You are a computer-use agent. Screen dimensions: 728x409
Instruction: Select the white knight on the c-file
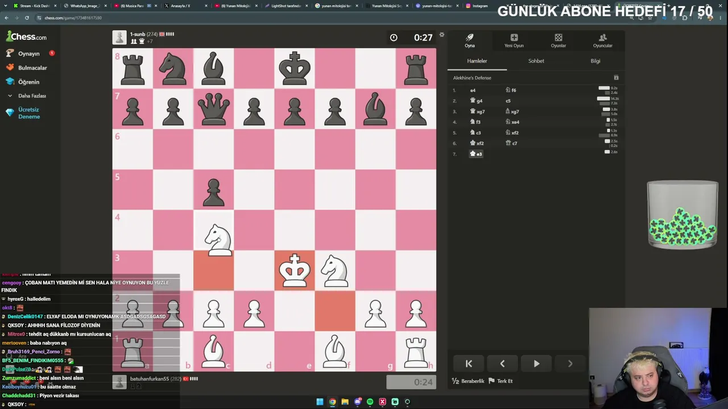point(218,239)
